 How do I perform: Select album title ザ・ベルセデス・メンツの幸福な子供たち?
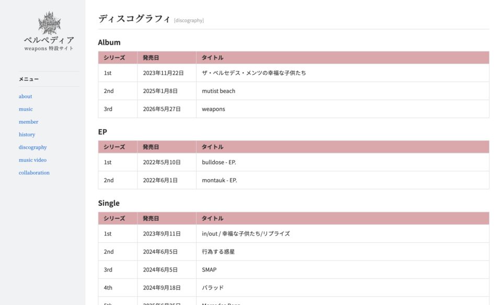coord(254,73)
